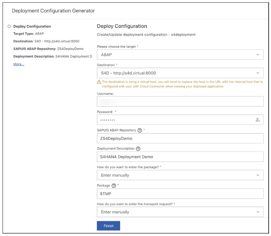Image resolution: width=271 pixels, height=236 pixels.
Task: Click 'Create/Update deployment configuration - s4deployment' subtitle
Action: (x=146, y=35)
